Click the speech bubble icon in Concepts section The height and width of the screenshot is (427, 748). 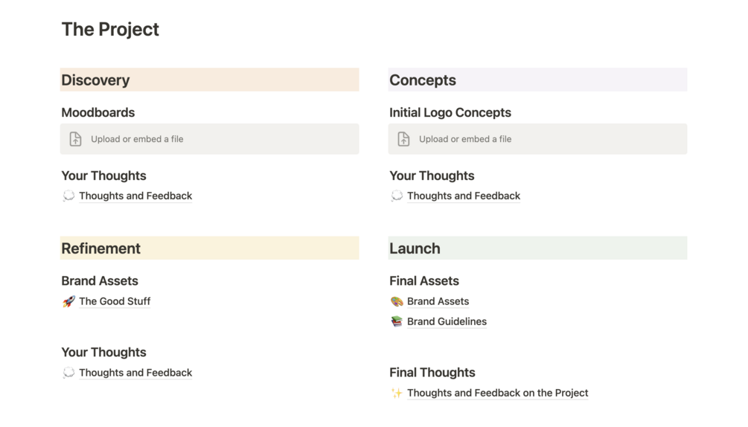tap(397, 196)
